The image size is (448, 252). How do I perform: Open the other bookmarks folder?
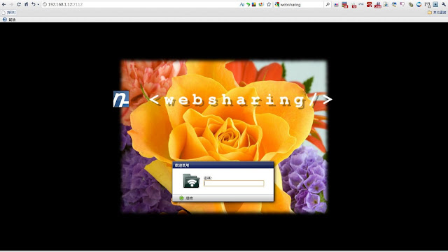(x=437, y=13)
